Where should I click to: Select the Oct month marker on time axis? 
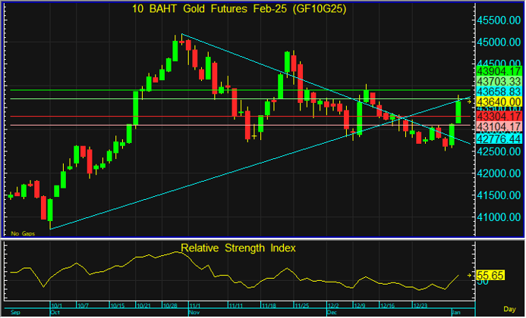coord(53,311)
